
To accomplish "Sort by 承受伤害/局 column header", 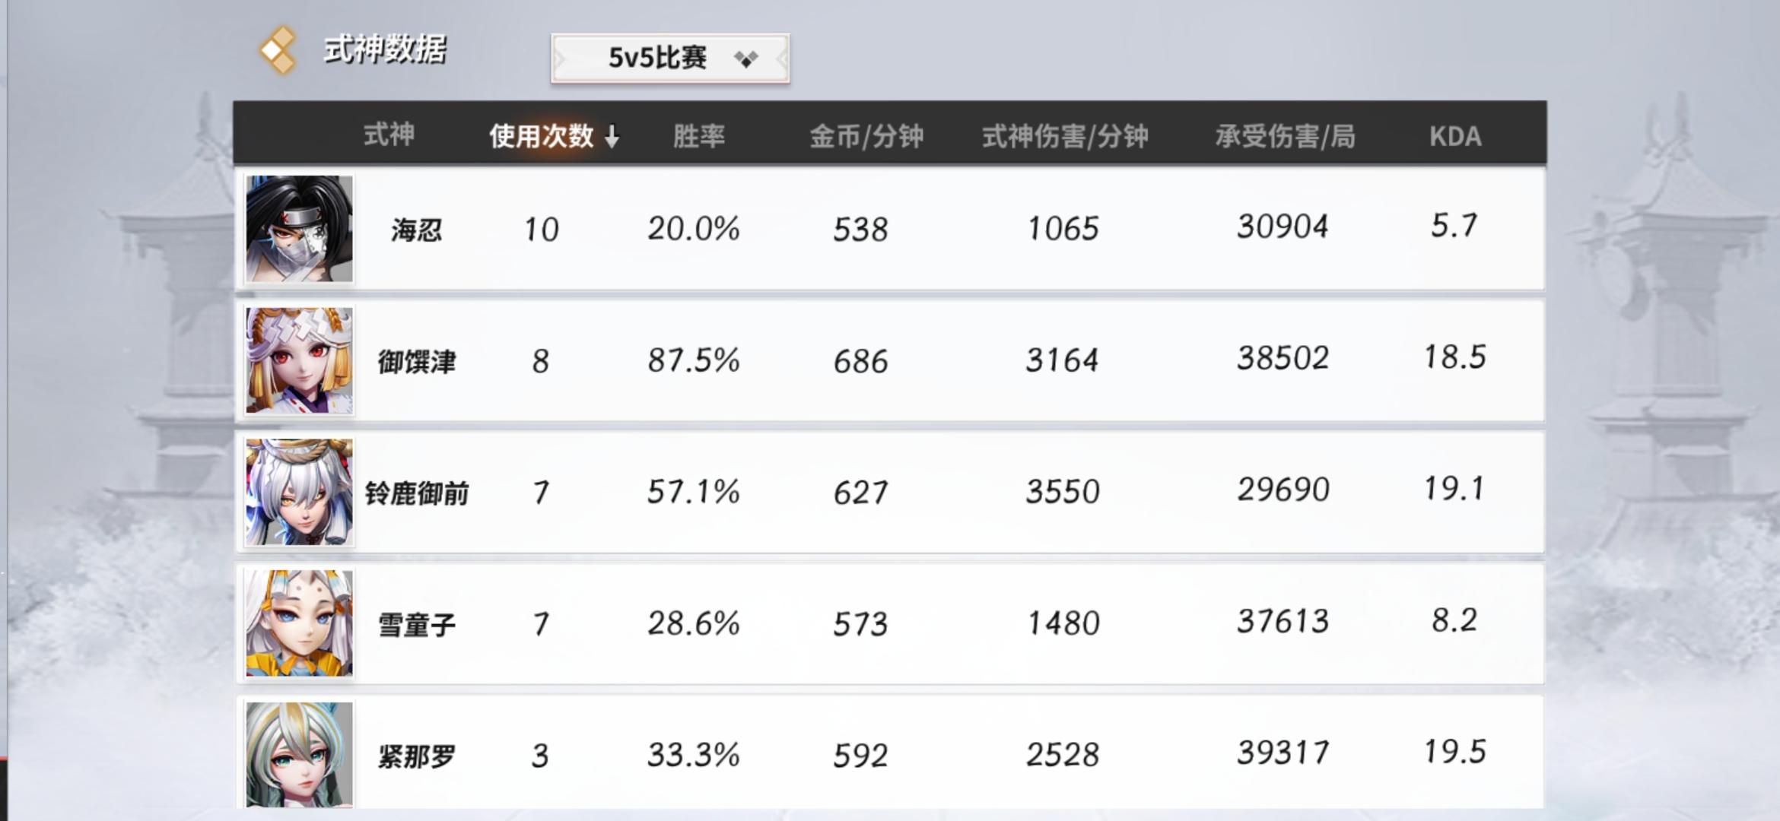I will [x=1285, y=136].
